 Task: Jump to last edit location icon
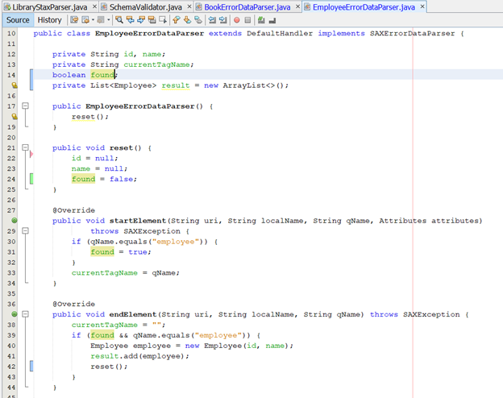pyautogui.click(x=74, y=20)
